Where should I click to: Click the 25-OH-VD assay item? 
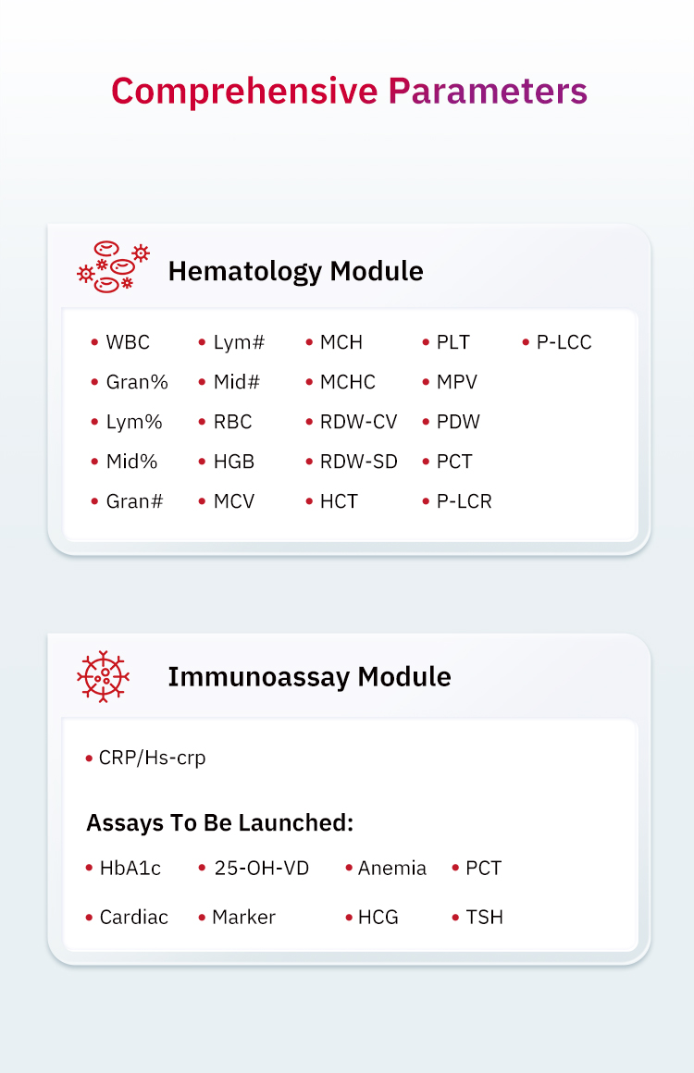pos(261,869)
